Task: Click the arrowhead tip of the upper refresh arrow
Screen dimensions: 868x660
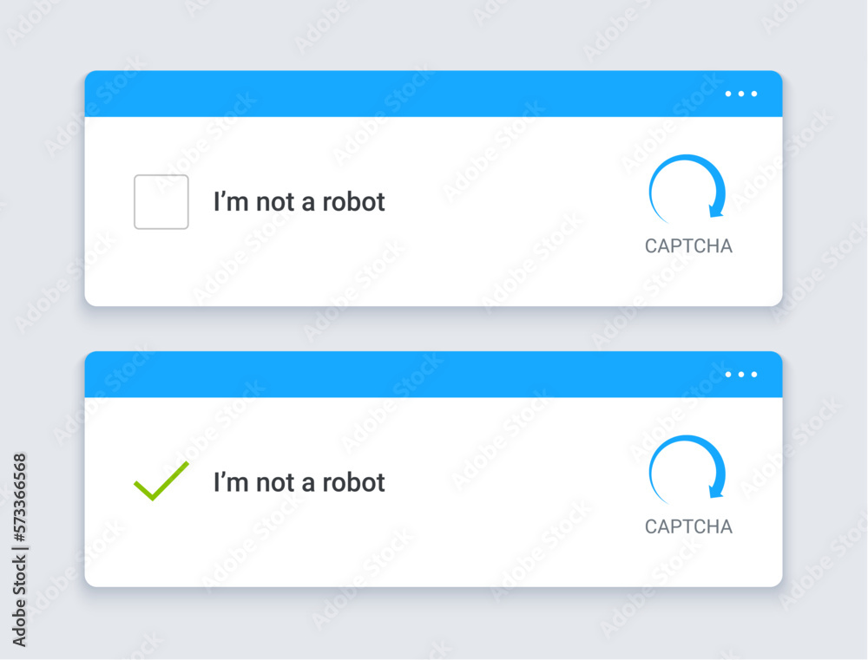Action: 716,211
